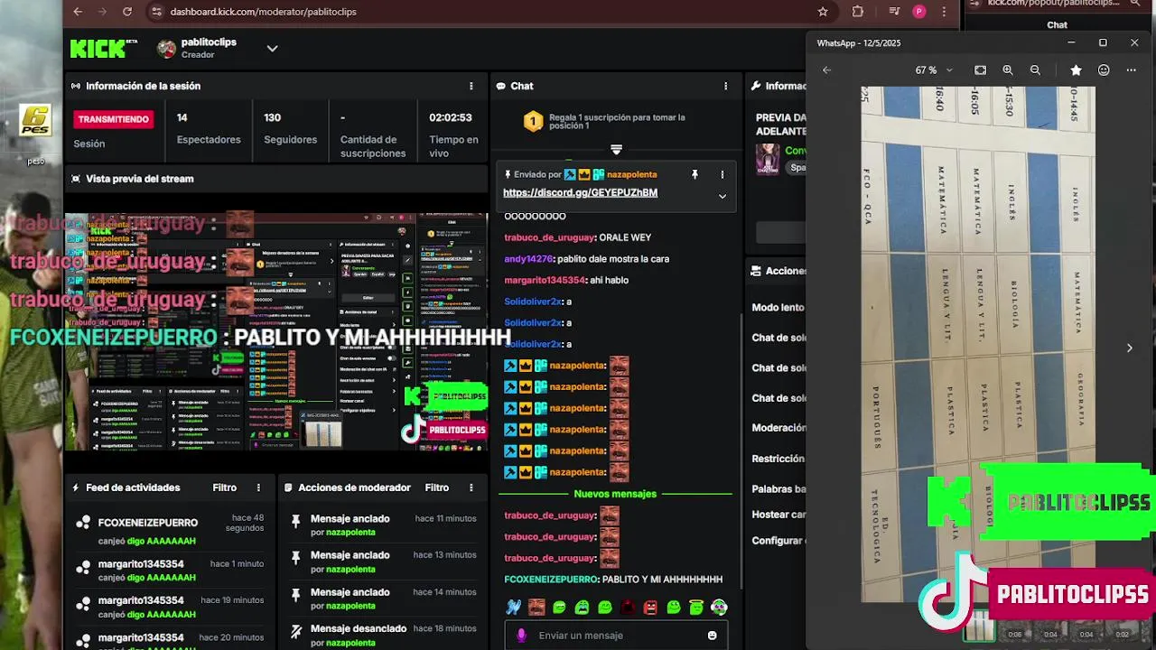Select Mensaje desanclado moderator action
The image size is (1156, 650).
(x=359, y=628)
